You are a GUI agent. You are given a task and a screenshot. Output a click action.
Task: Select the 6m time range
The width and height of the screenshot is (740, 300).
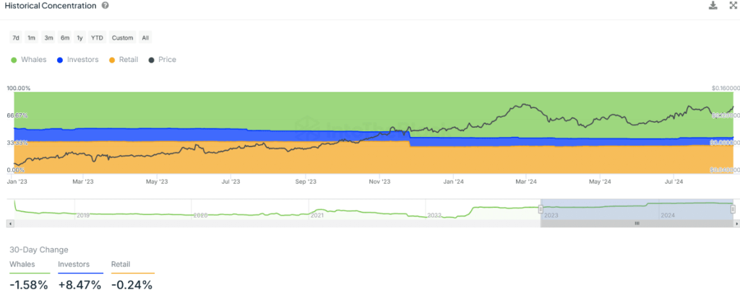click(x=65, y=37)
